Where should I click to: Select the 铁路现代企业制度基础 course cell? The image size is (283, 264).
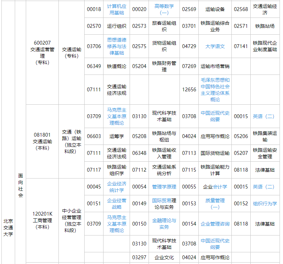point(265,46)
